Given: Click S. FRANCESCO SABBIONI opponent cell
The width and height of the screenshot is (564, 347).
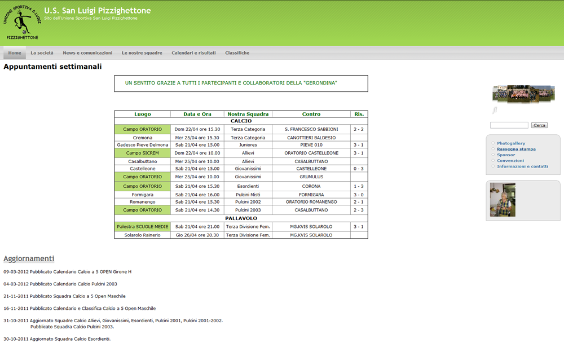Looking at the screenshot, I should (x=311, y=129).
